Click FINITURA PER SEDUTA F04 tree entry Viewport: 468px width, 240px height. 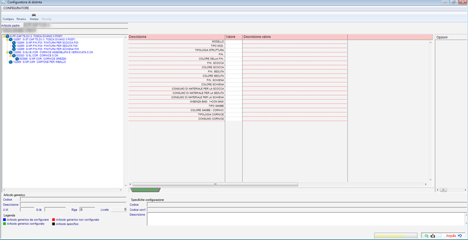[47, 46]
